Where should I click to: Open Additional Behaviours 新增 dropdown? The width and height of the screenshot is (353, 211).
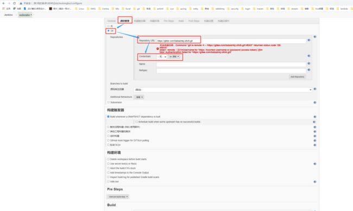tap(139, 97)
